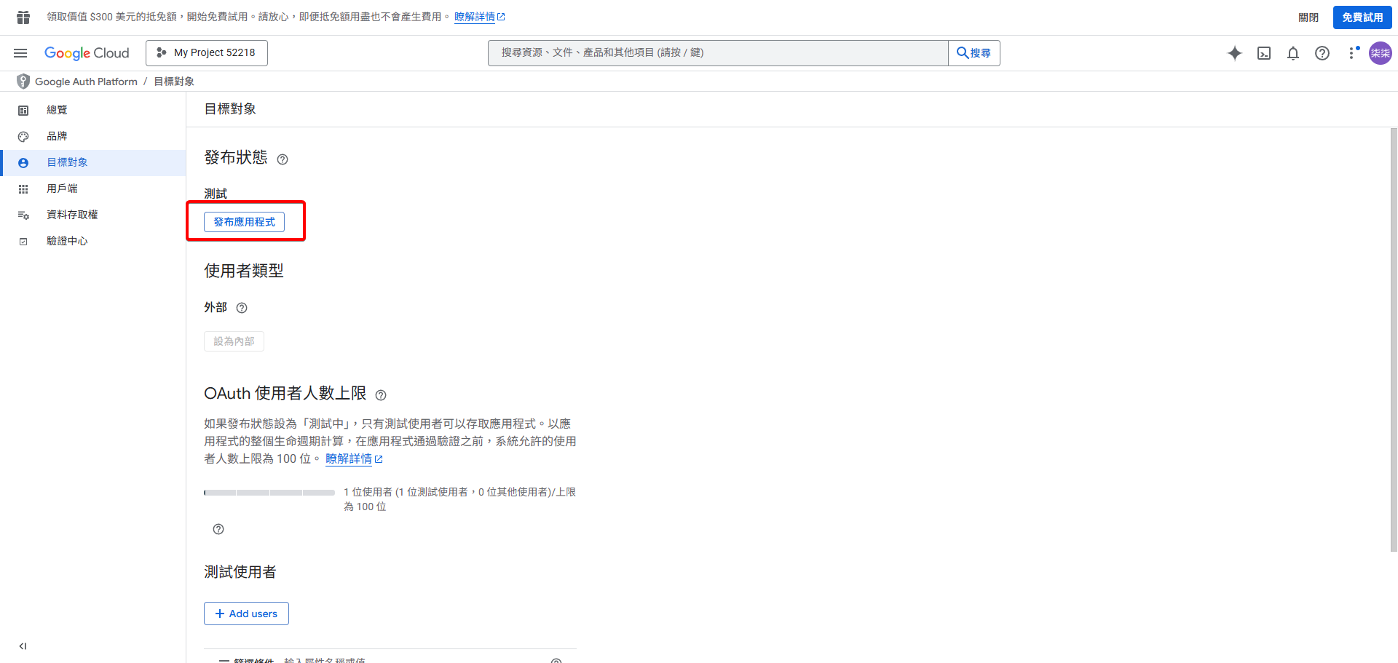Open the more options three-dot menu

pos(1353,52)
